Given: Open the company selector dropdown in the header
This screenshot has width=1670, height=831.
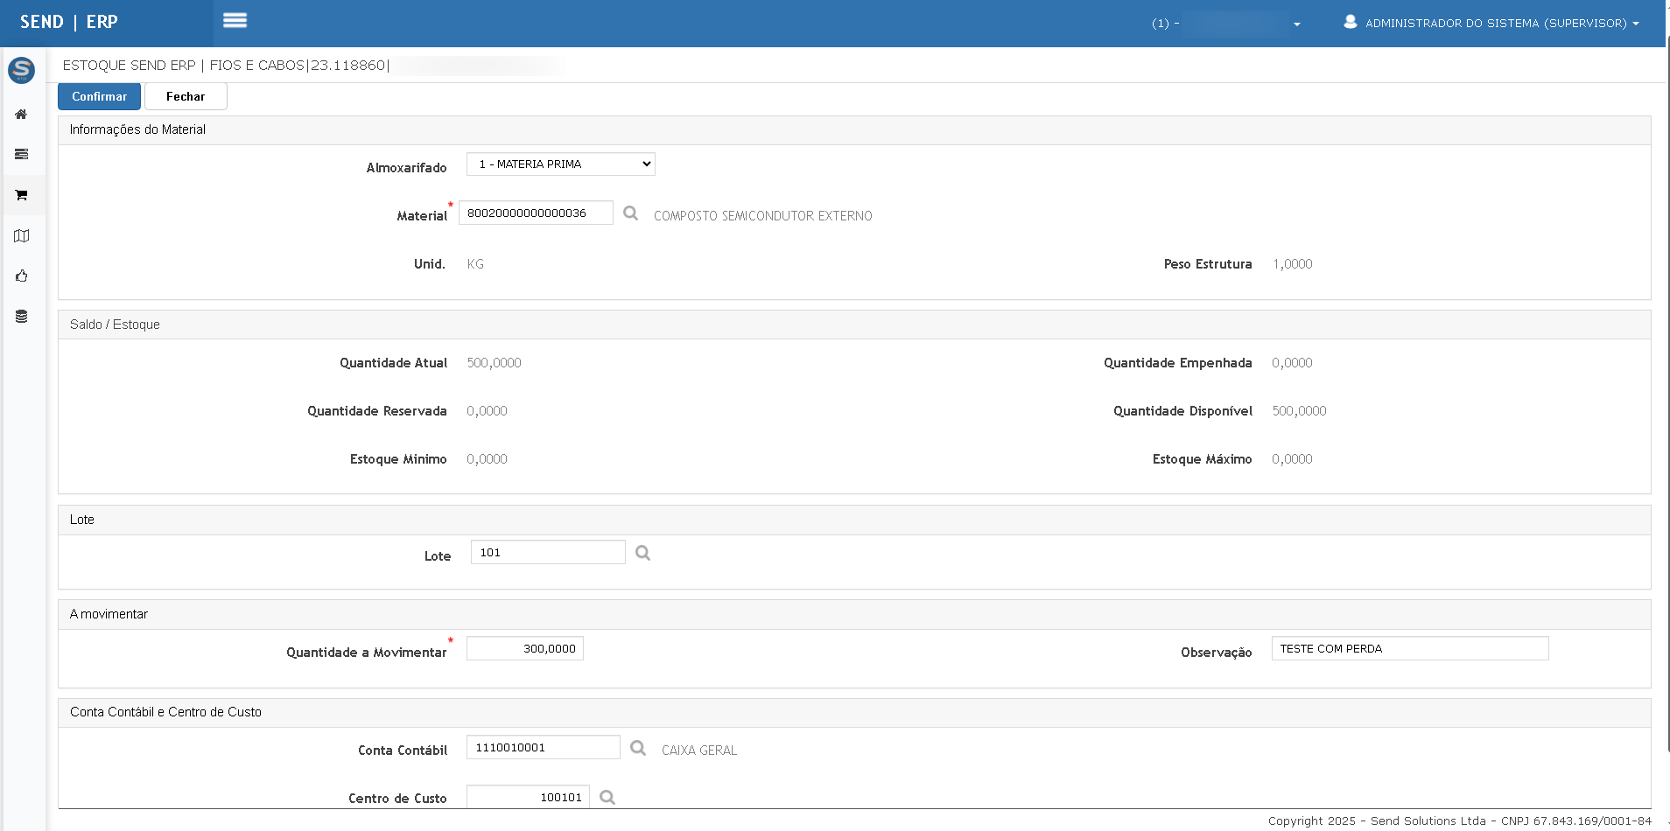Looking at the screenshot, I should tap(1226, 24).
